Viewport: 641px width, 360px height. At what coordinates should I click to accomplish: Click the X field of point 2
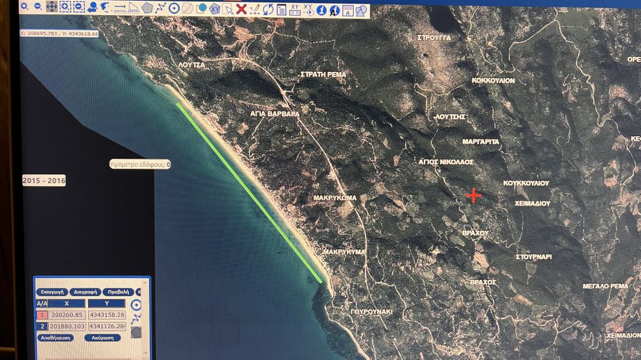[x=66, y=326]
